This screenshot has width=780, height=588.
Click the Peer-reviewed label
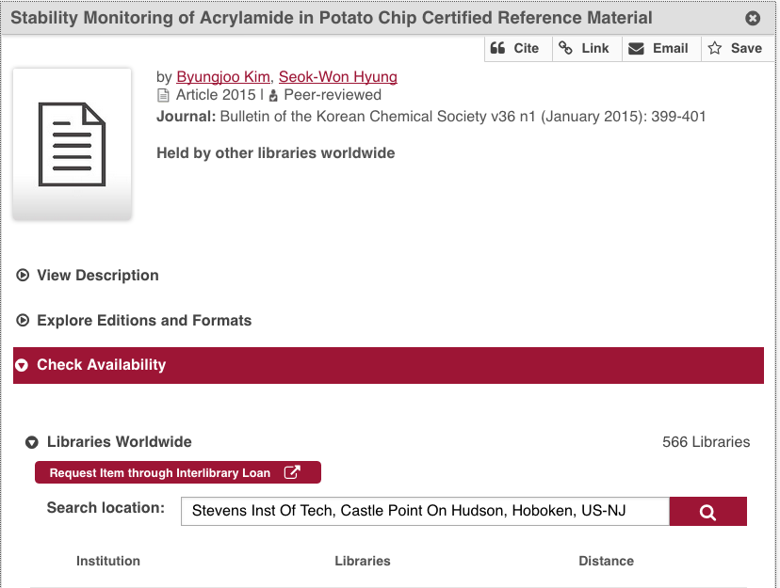click(333, 95)
